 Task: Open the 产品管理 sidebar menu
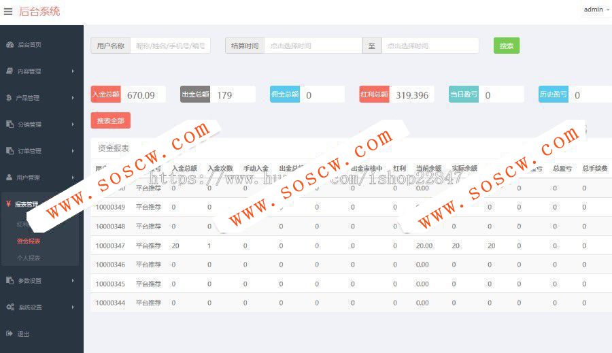27,98
